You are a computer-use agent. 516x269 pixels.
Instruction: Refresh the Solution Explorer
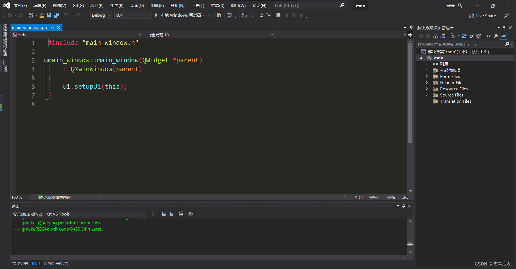(464, 36)
